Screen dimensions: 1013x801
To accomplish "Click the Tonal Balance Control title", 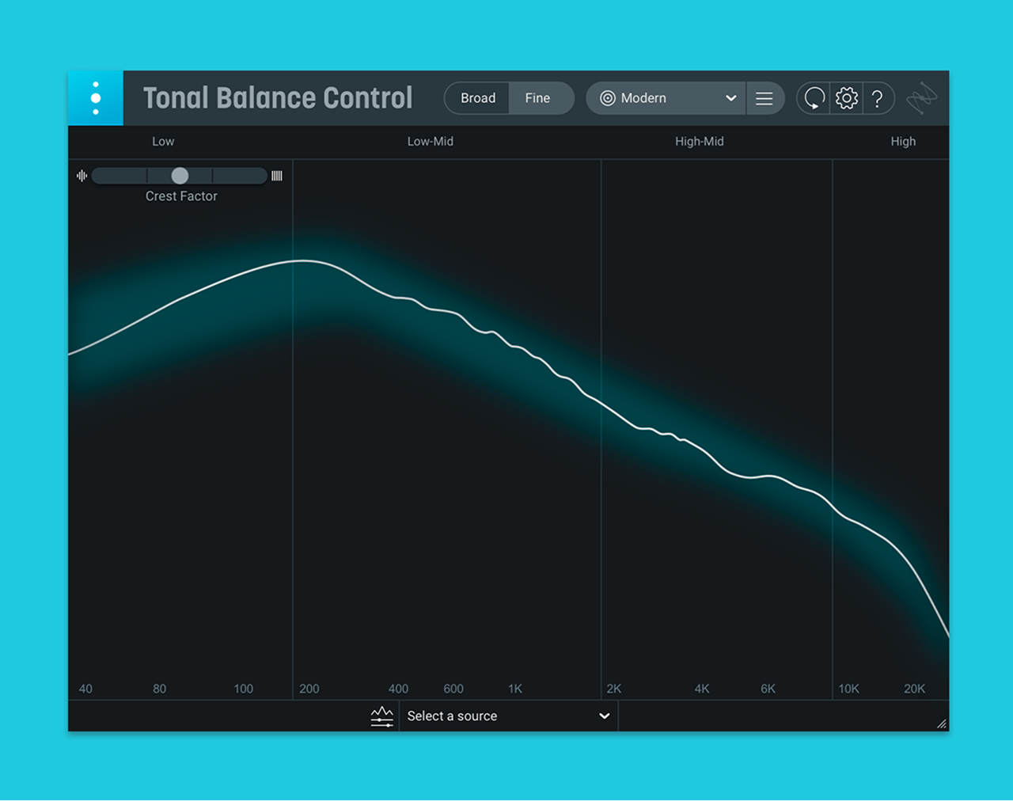I will coord(278,98).
